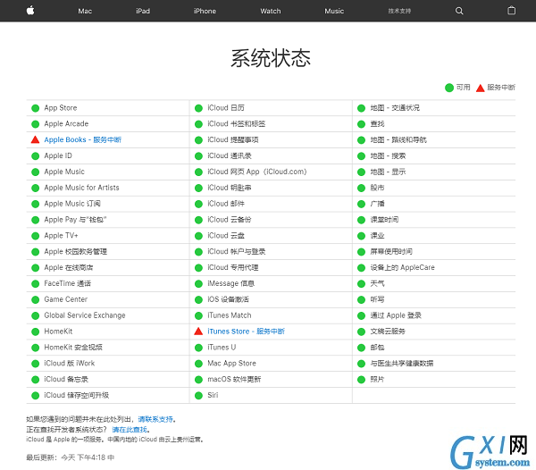Open the iPhone menu item
The height and width of the screenshot is (470, 536).
tap(205, 11)
